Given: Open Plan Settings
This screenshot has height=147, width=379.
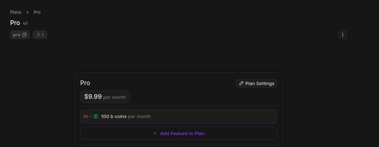Looking at the screenshot, I should click(x=257, y=84).
